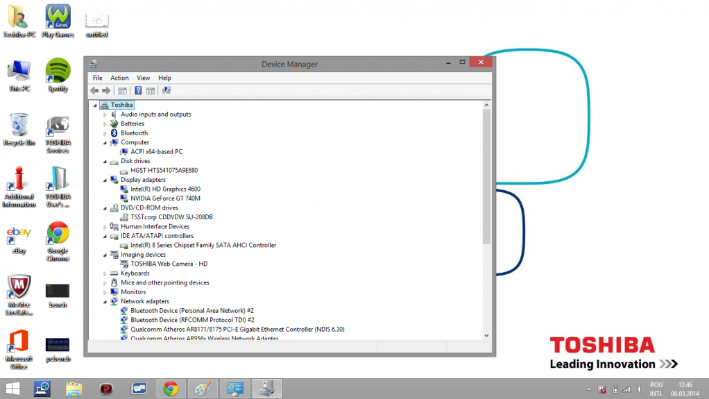Select TSSTcorp CDDVDW SU-208DB
709x399 pixels.
point(171,217)
